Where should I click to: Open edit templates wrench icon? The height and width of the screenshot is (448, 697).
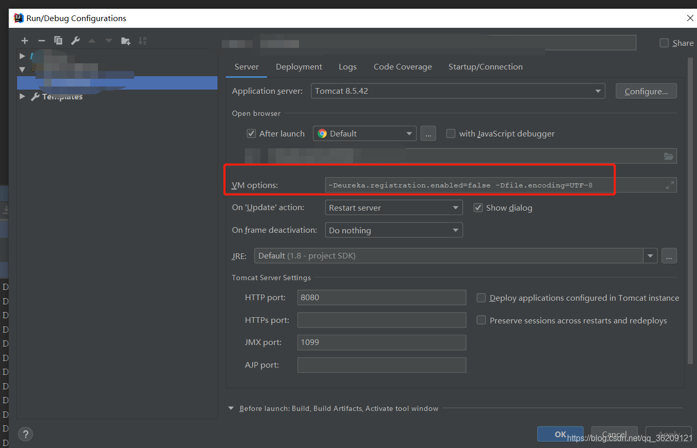[75, 41]
